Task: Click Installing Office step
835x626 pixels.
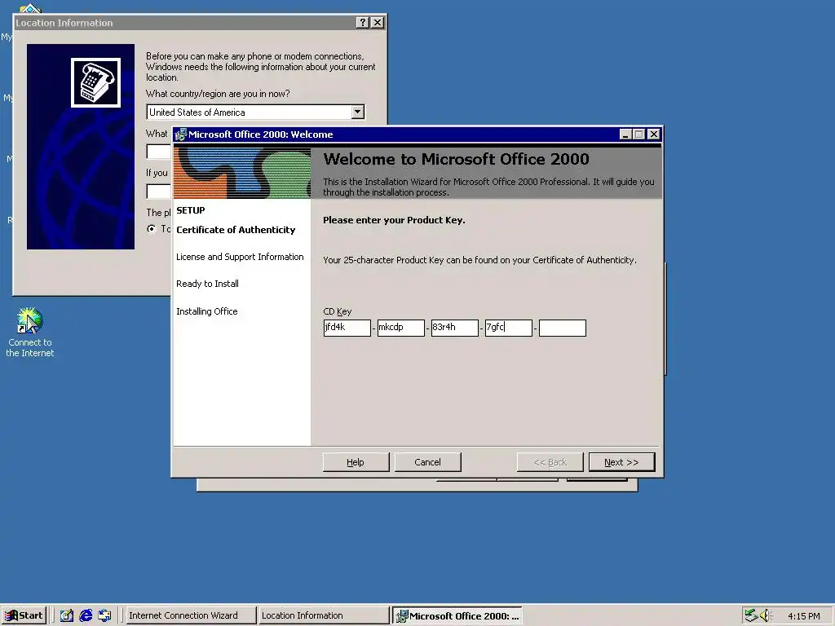Action: [206, 311]
